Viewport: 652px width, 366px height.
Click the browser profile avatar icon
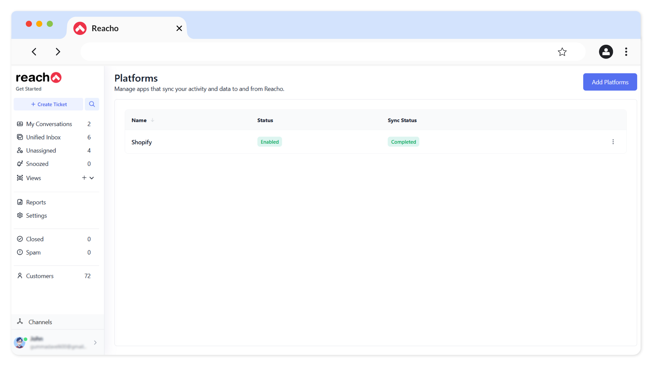pos(605,52)
